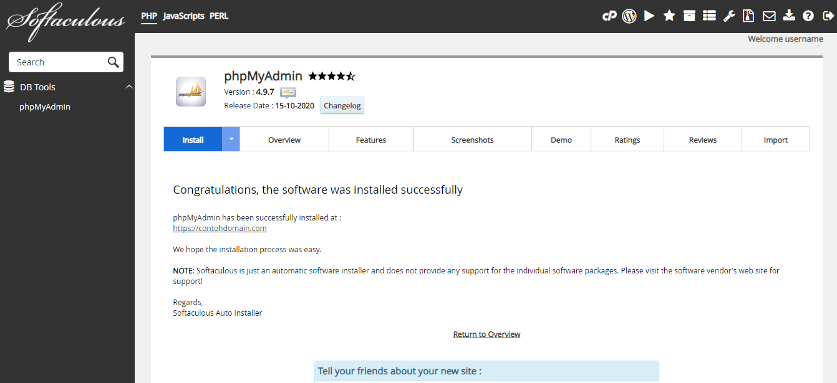The image size is (837, 383).
Task: Follow the contohdomain.com installation link
Action: tap(220, 228)
